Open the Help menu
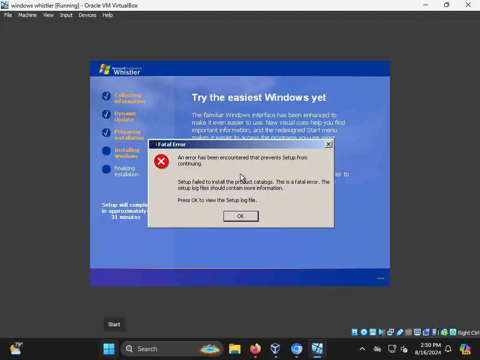Screen dimensions: 480x360 coord(107,15)
